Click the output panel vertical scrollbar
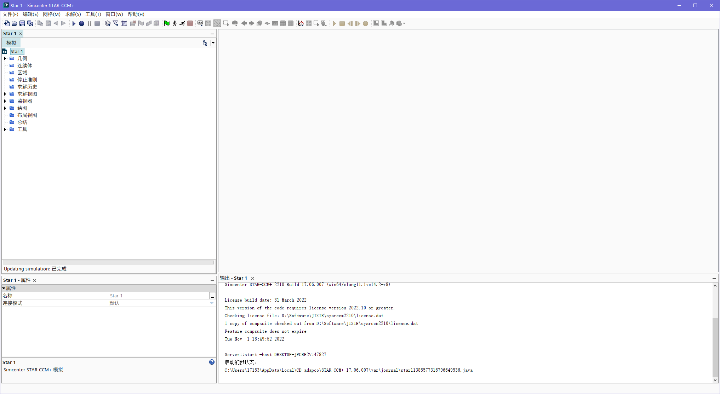The image size is (720, 394). pyautogui.click(x=715, y=347)
